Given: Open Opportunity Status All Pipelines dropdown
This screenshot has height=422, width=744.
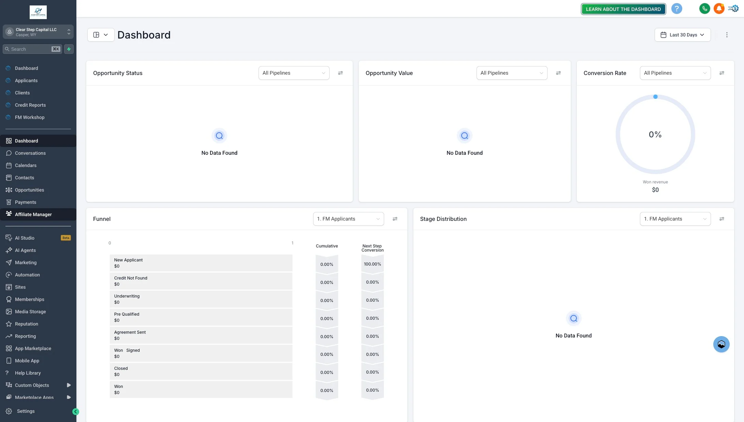Looking at the screenshot, I should [294, 73].
